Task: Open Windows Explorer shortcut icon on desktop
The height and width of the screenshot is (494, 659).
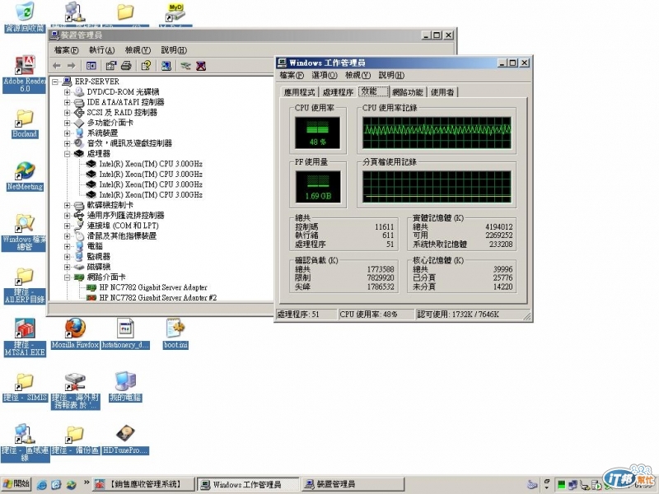Action: pyautogui.click(x=25, y=233)
